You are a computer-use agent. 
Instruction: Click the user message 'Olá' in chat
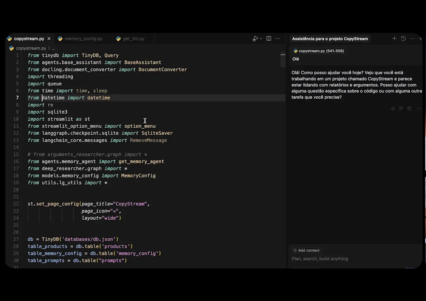(296, 59)
